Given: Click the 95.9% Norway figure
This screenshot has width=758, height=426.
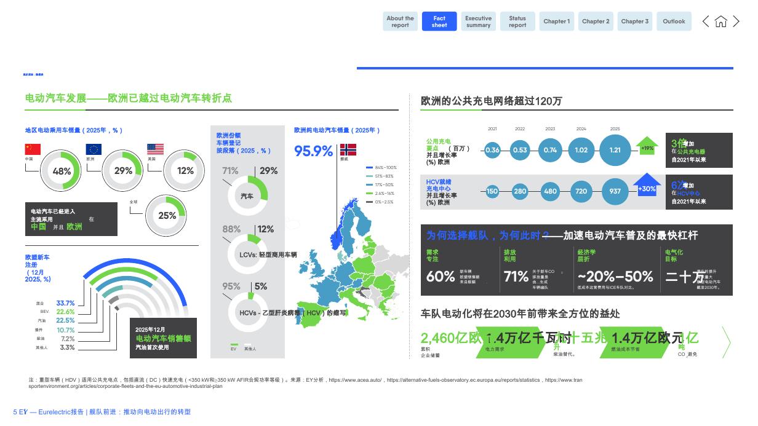Looking at the screenshot, I should [313, 151].
